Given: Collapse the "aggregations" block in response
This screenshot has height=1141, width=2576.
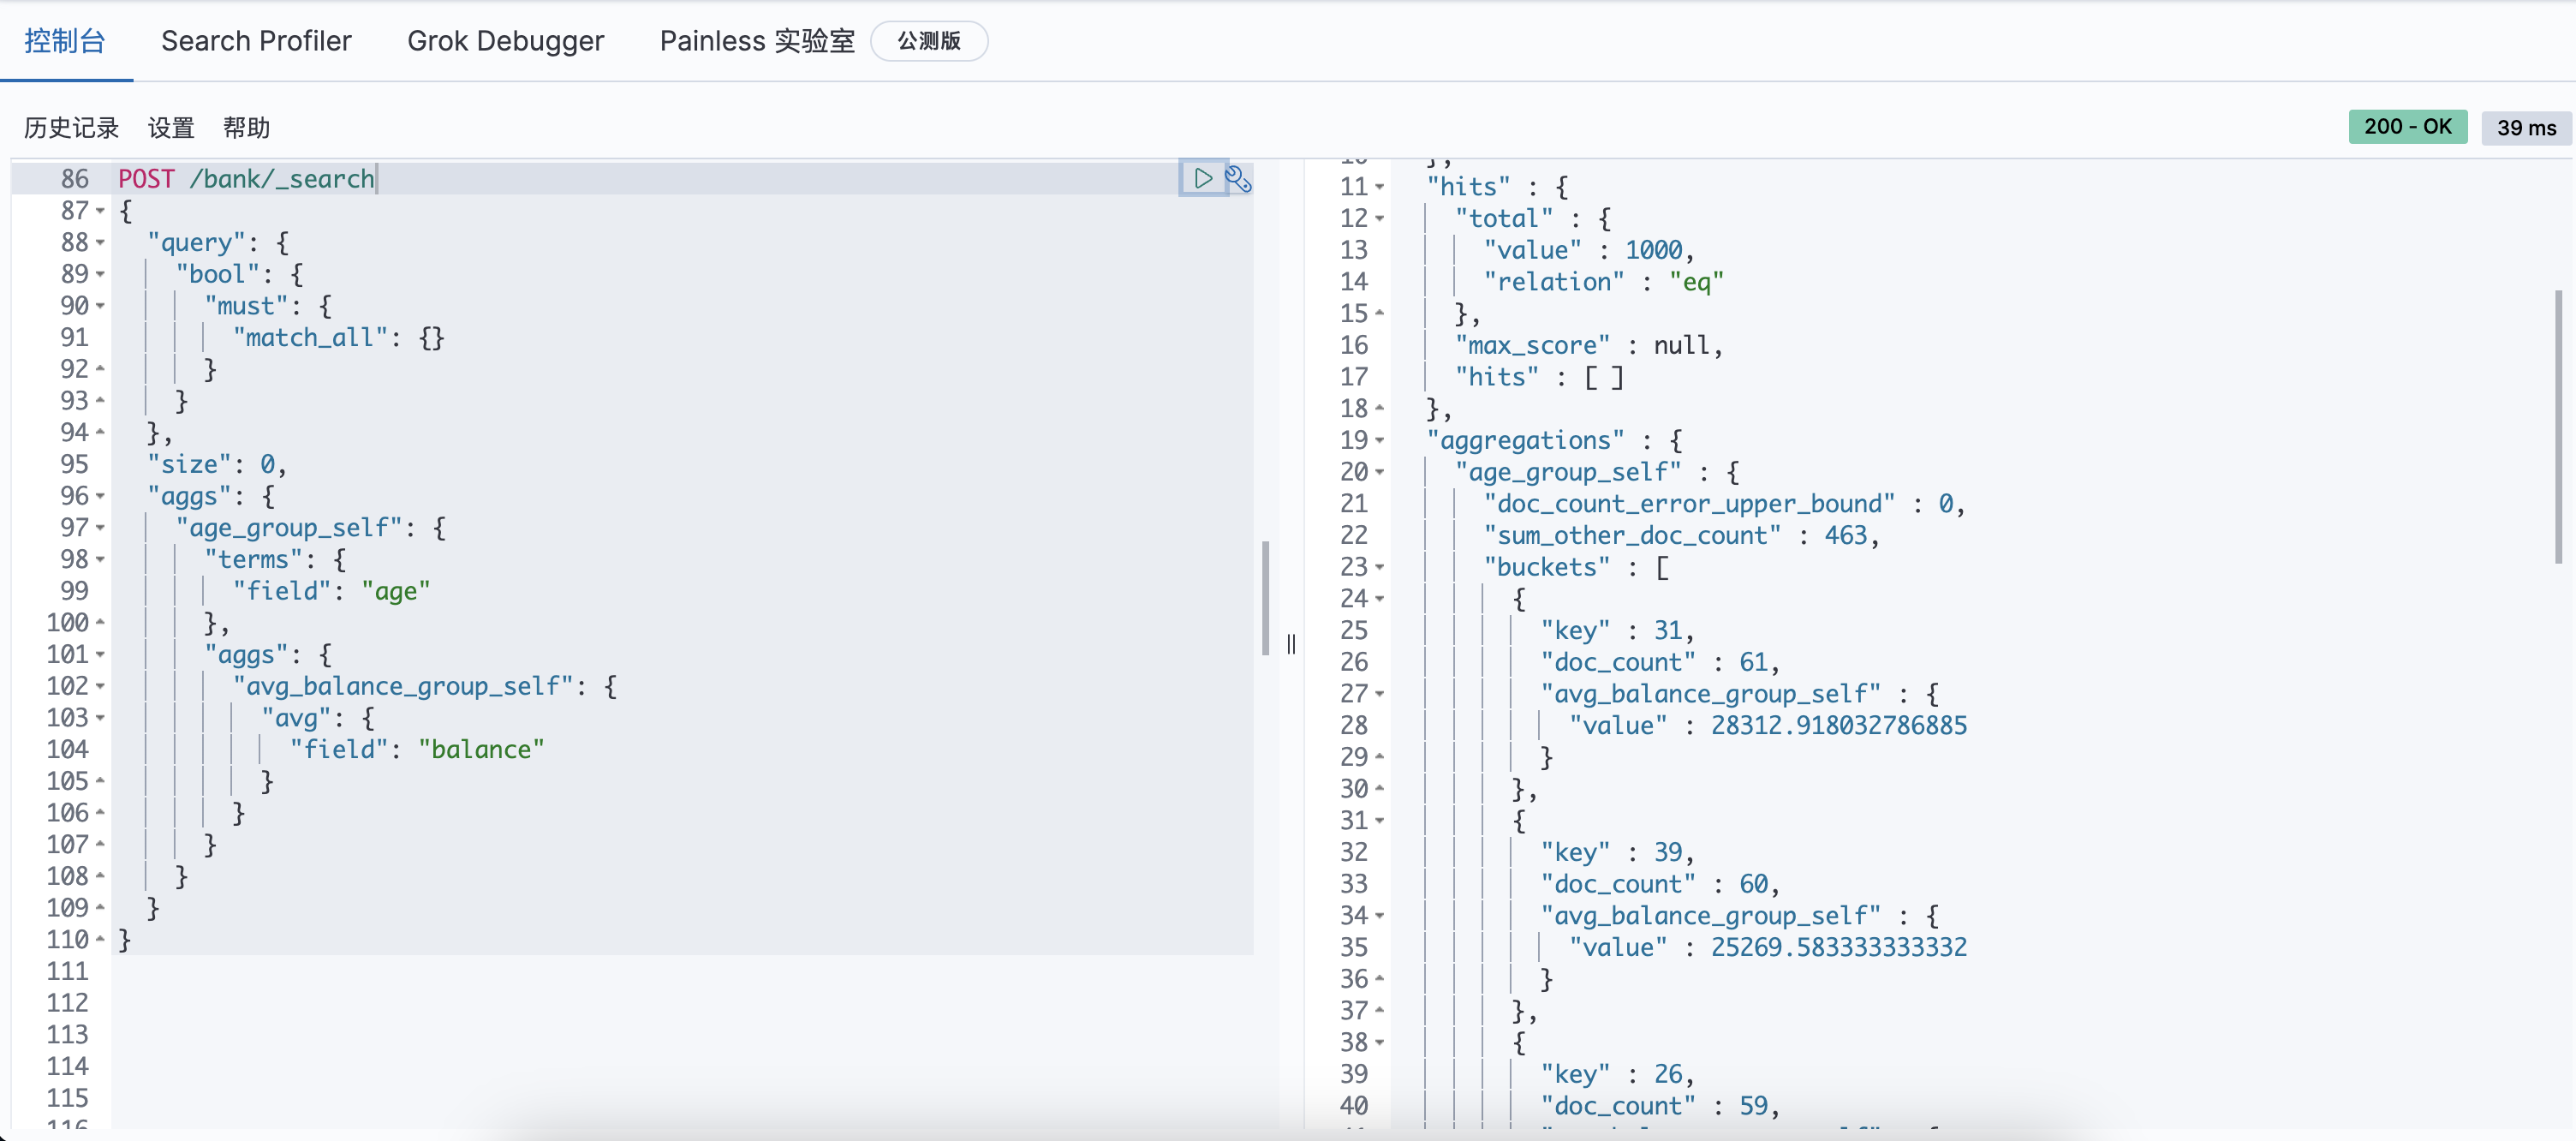Looking at the screenshot, I should [1380, 440].
